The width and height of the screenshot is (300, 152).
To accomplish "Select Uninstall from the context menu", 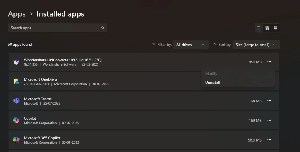I will click(x=213, y=82).
